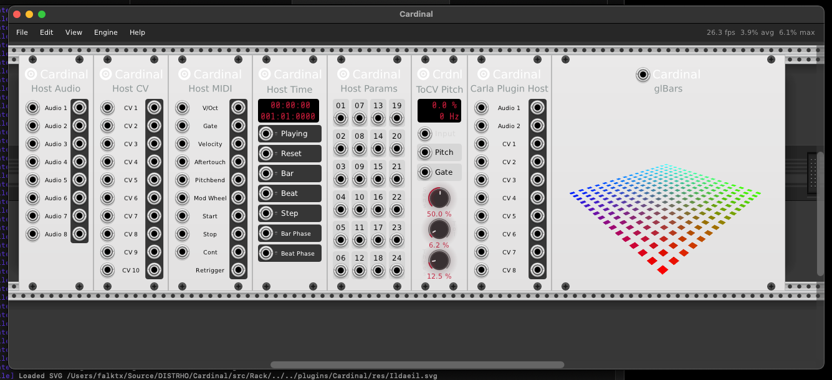Click the 00:00:00 time readout in Host Time

pos(290,106)
